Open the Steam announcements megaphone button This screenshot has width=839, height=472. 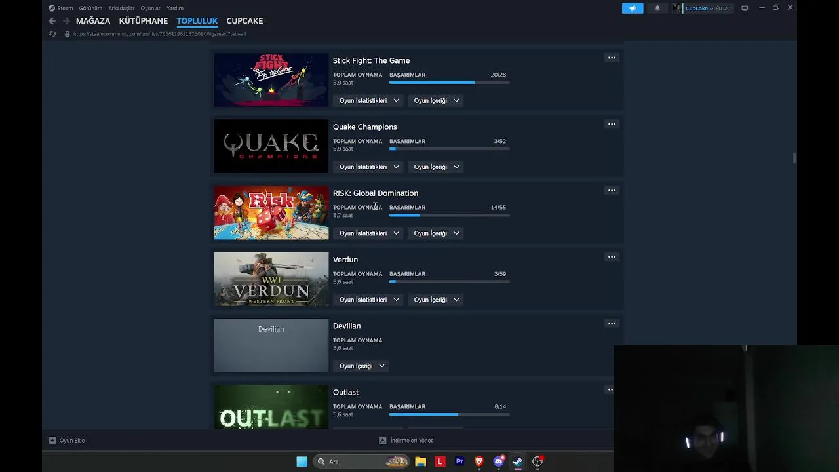(633, 8)
